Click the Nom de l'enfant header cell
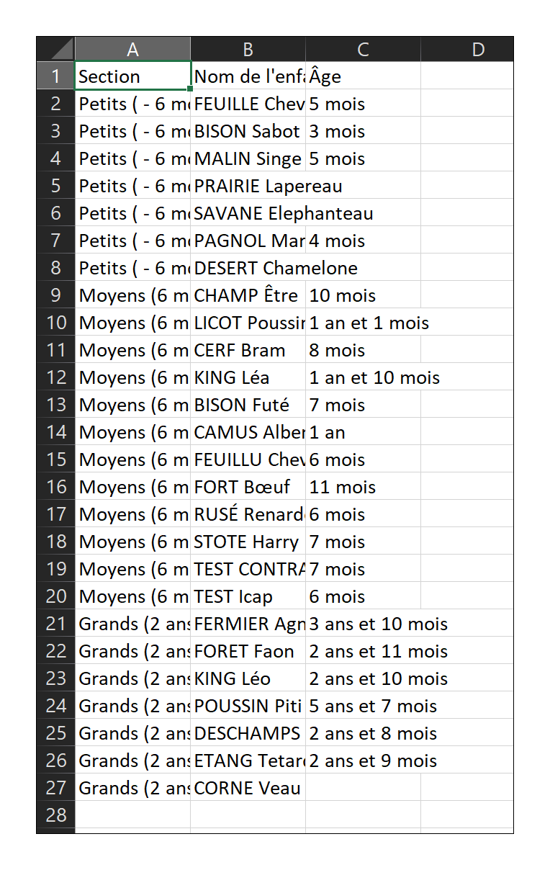 click(248, 76)
